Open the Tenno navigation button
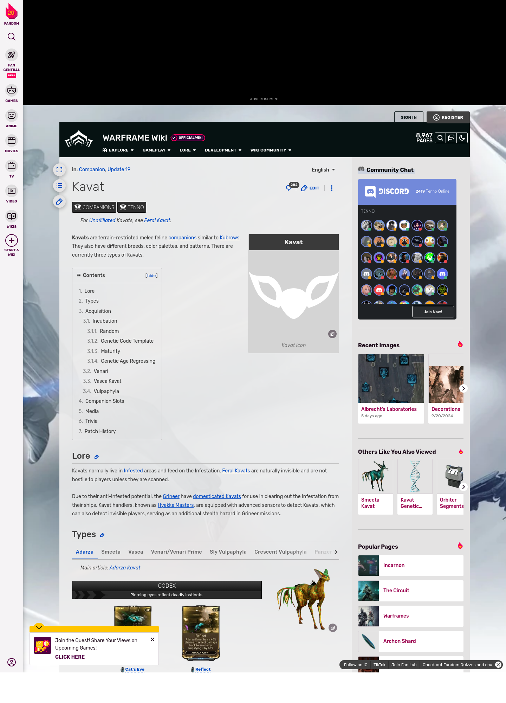This screenshot has height=703, width=506. [132, 207]
